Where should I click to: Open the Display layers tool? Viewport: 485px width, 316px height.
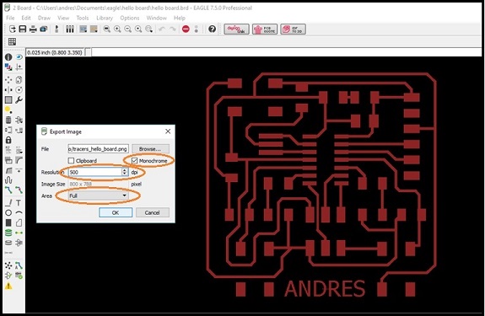point(8,67)
